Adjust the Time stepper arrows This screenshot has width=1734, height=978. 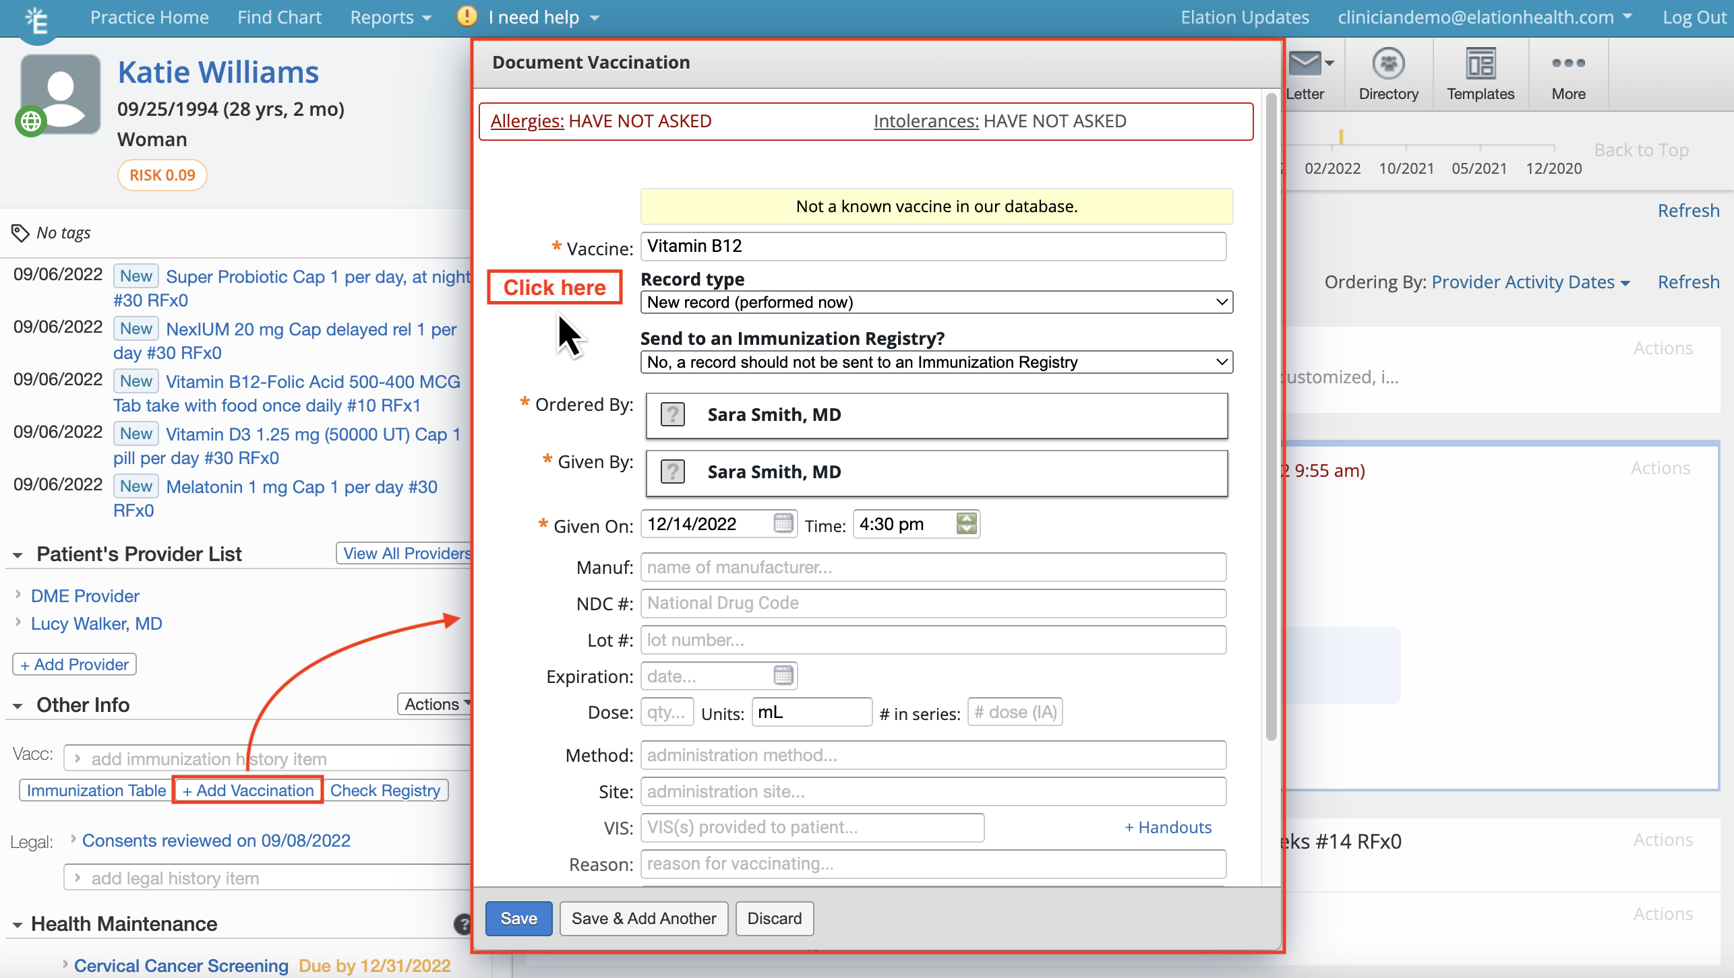[x=966, y=523]
